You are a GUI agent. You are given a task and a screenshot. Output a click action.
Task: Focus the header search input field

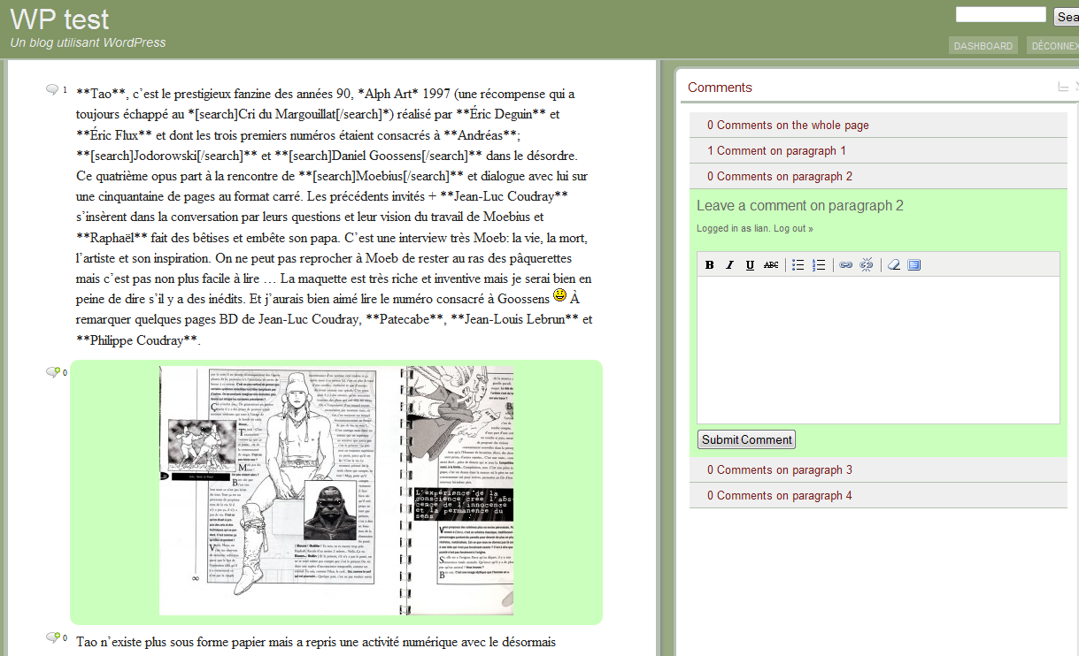coord(1001,15)
